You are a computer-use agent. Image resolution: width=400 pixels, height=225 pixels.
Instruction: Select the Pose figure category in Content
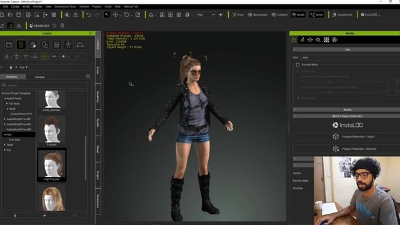tap(68, 45)
